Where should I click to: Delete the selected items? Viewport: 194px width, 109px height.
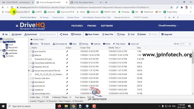(142, 34)
